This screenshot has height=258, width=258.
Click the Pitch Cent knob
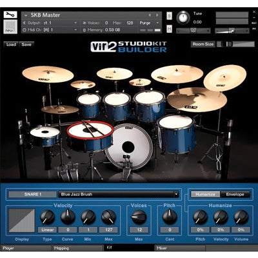click(x=170, y=217)
